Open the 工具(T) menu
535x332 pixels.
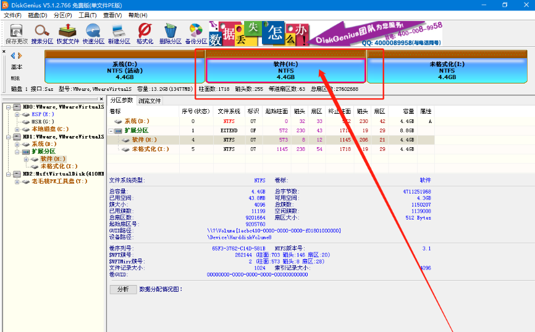click(x=88, y=15)
